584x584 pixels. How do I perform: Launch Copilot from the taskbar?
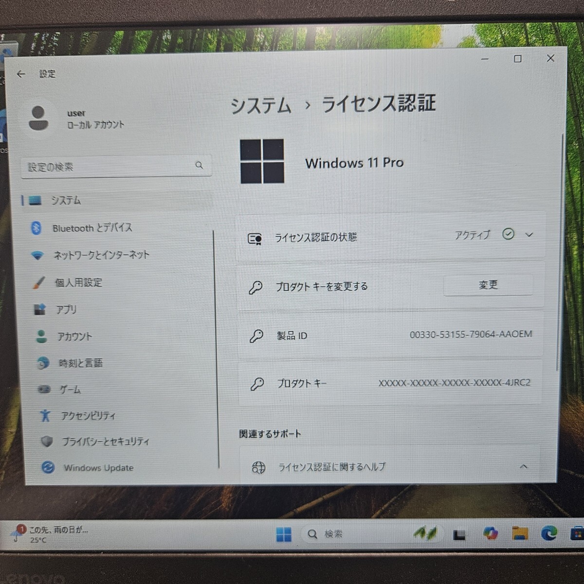click(x=491, y=534)
